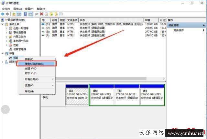Image resolution: width=207 pixels, height=139 pixels.
Task: Select the (E:) row in volume list
Action: point(103,32)
